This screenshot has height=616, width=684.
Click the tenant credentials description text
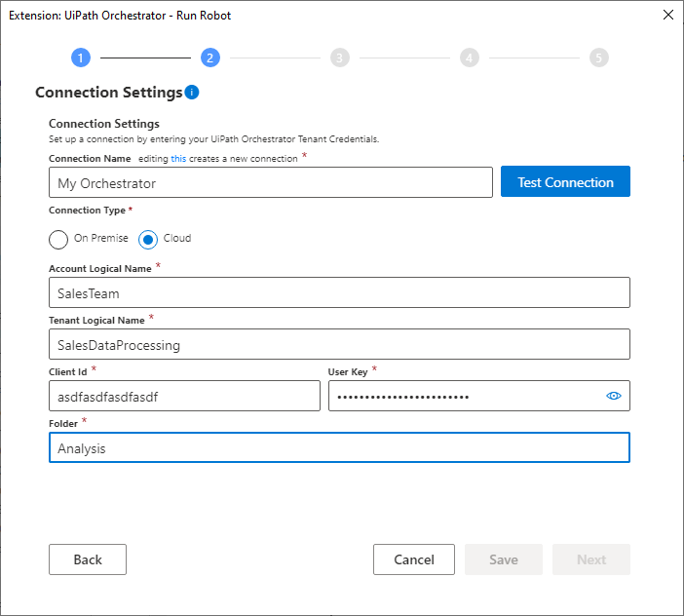click(213, 139)
